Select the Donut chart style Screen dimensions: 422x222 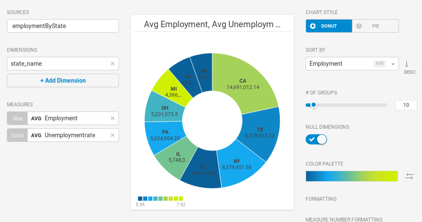tap(329, 26)
